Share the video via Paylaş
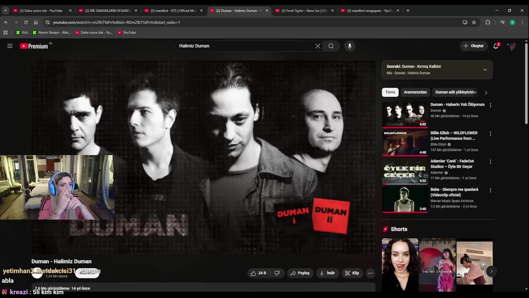 tap(300, 273)
